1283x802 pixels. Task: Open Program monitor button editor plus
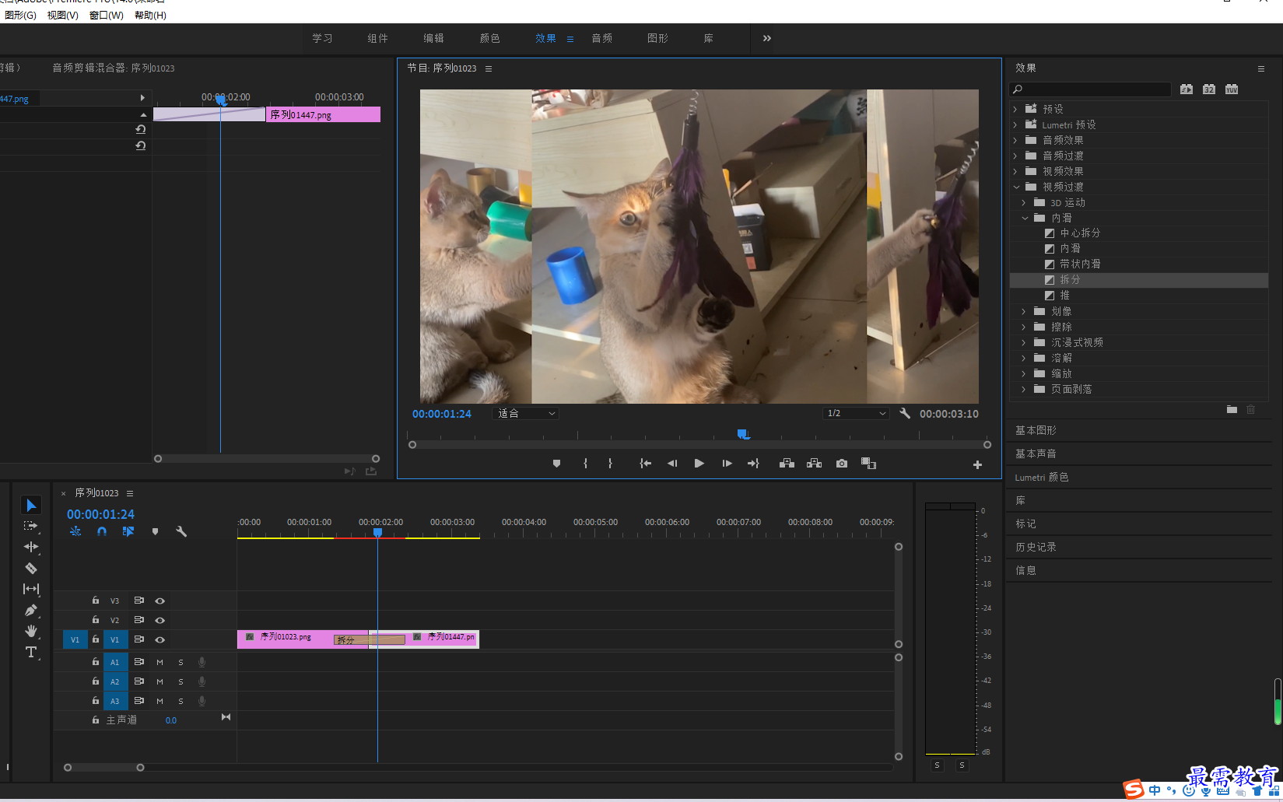[977, 465]
